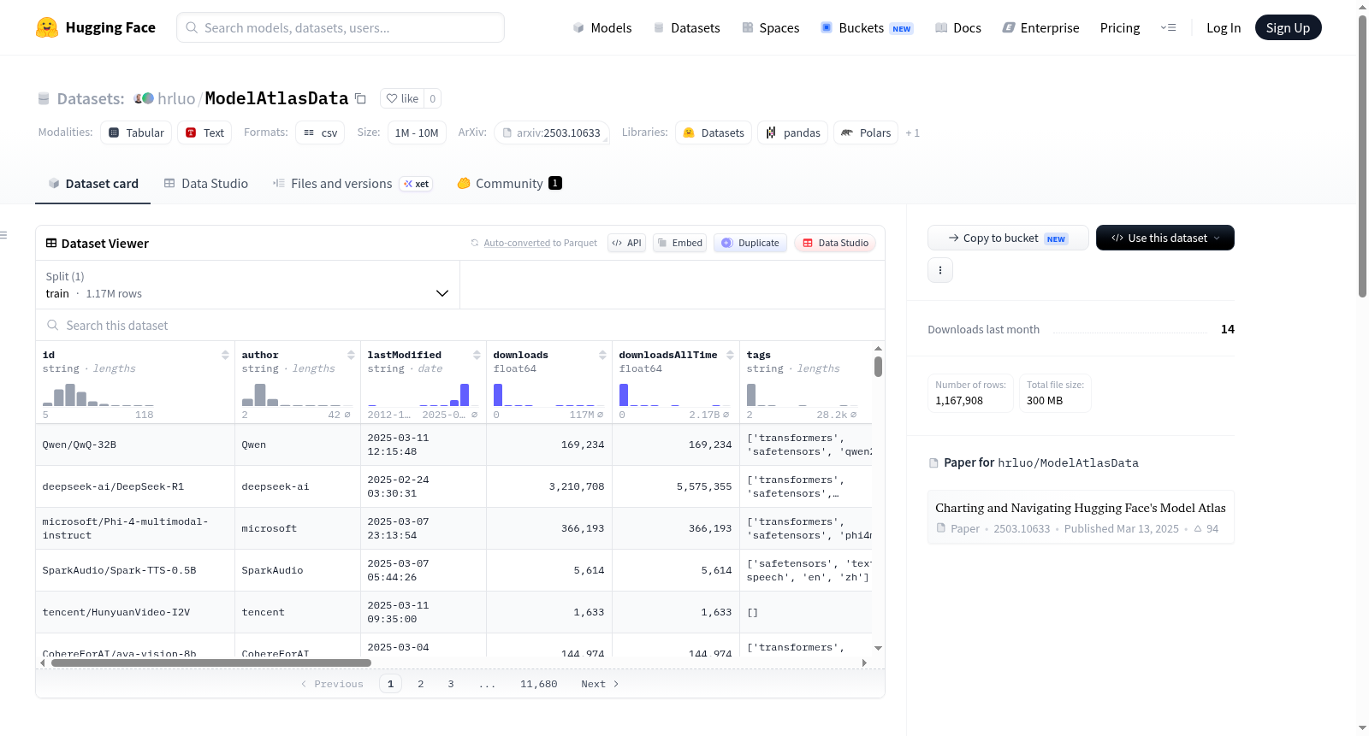Image resolution: width=1369 pixels, height=736 pixels.
Task: Click the Qwen/QwQ-32B cell
Action: [135, 445]
